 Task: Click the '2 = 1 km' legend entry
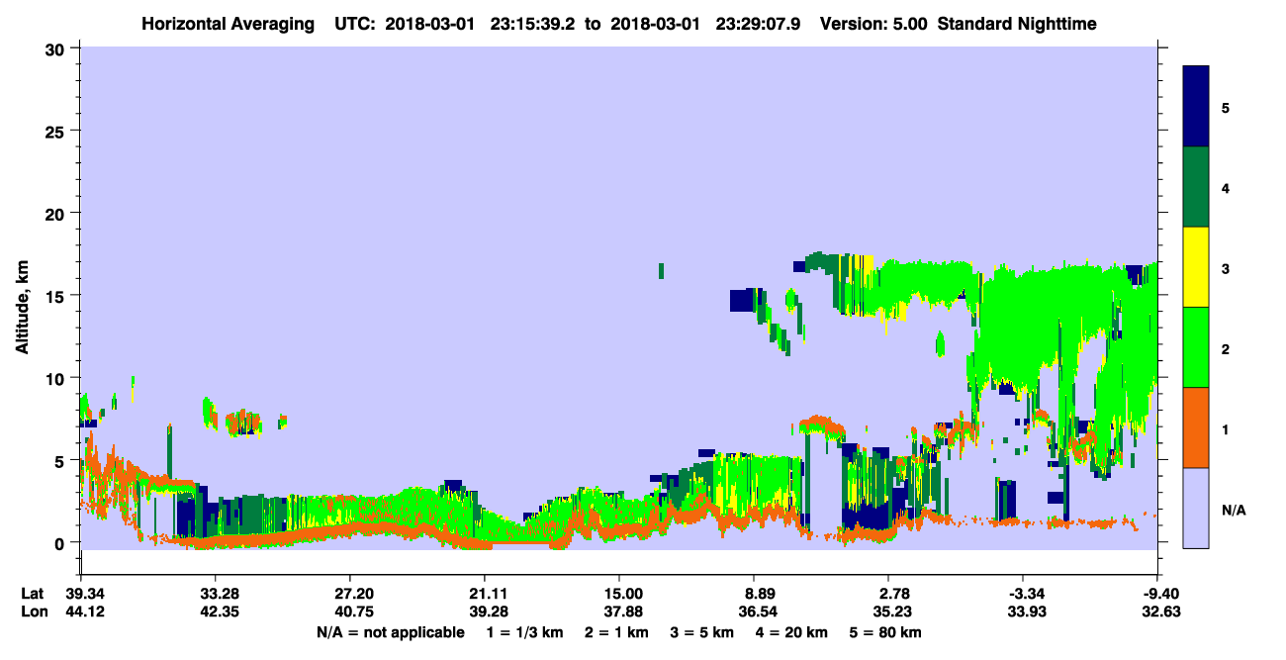[x=618, y=632]
